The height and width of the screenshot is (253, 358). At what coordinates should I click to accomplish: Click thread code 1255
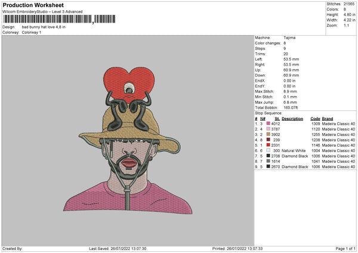point(316,135)
